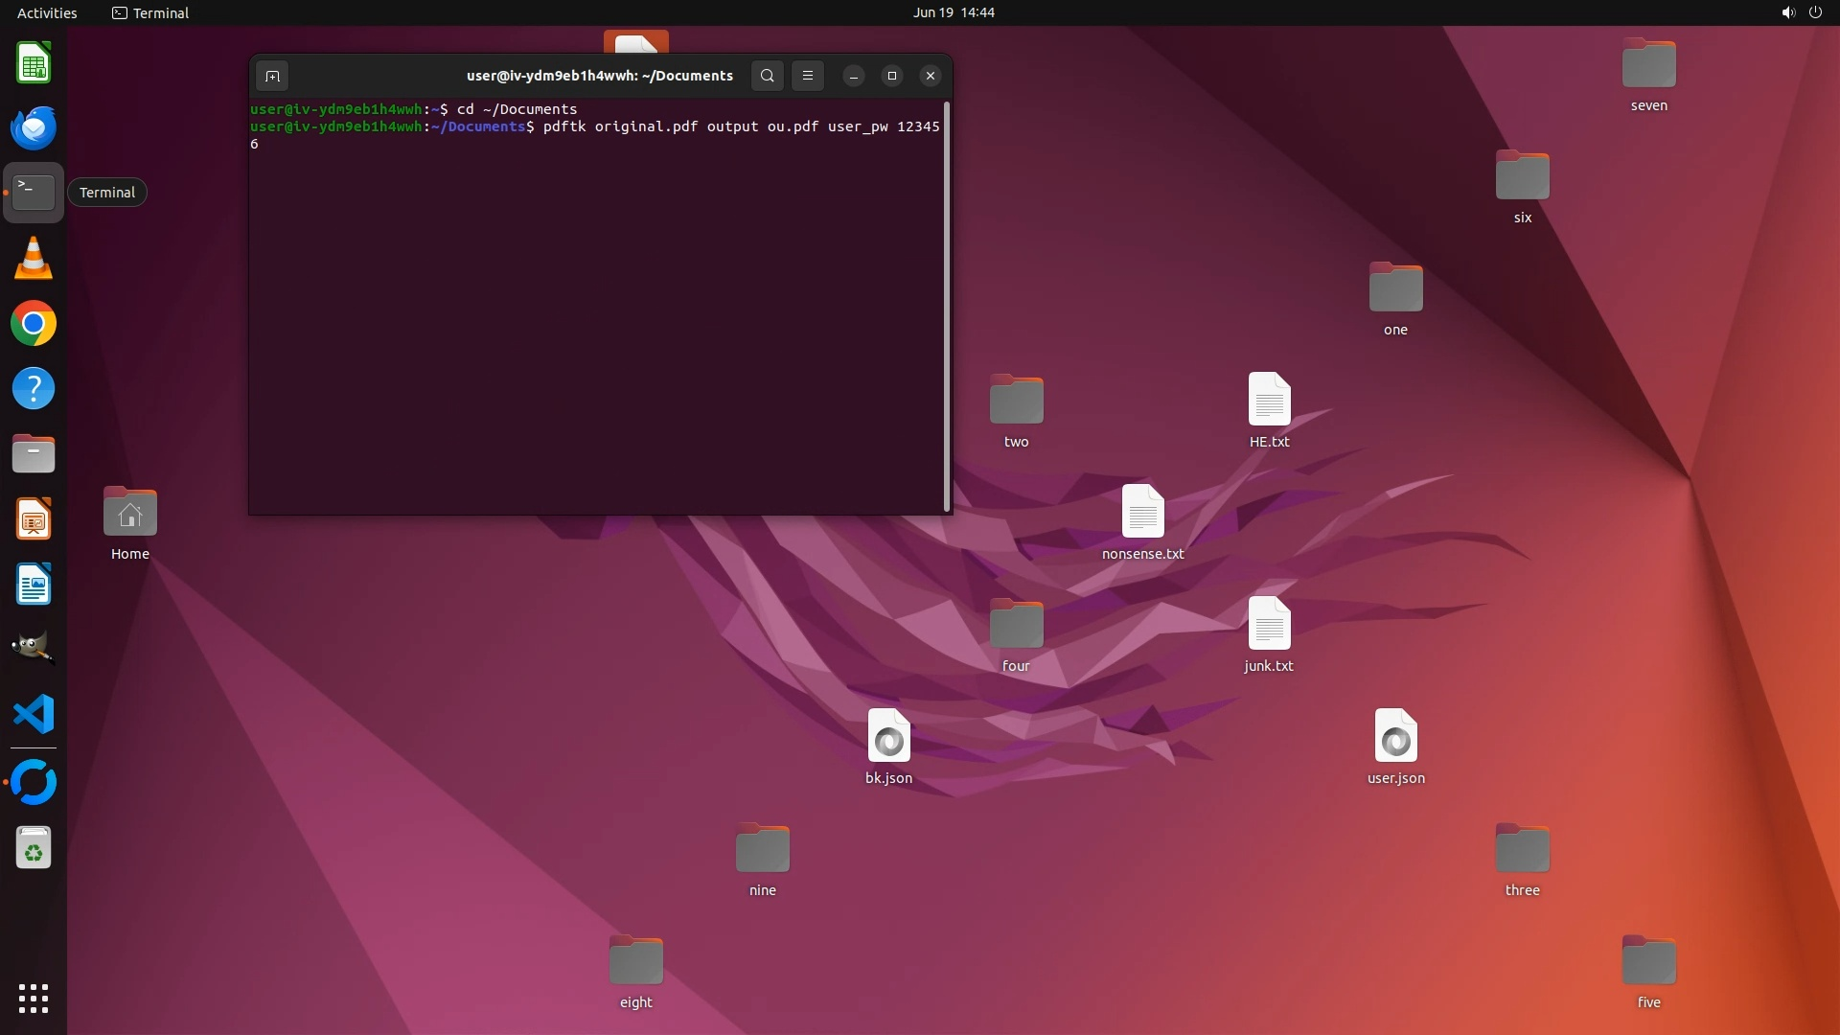Open the volume system tray indicator
The height and width of the screenshot is (1035, 1840).
point(1787,12)
